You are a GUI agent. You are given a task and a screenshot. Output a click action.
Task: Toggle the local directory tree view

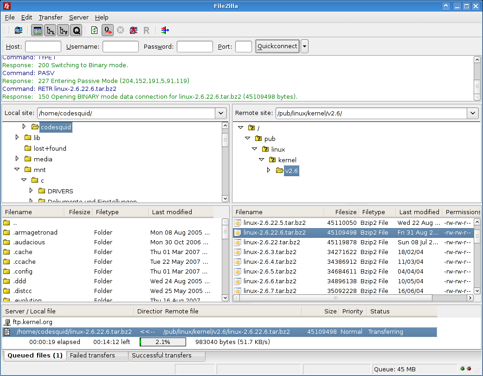coord(50,30)
